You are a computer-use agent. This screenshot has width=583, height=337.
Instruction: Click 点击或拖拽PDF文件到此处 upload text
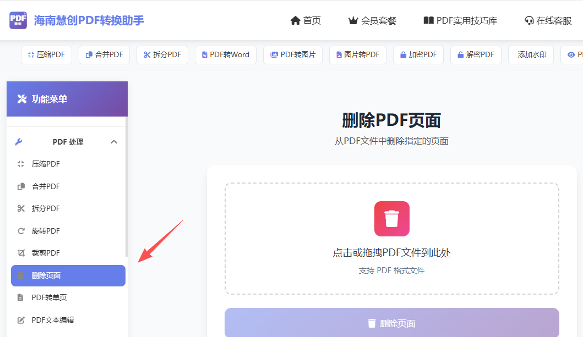[x=391, y=253]
